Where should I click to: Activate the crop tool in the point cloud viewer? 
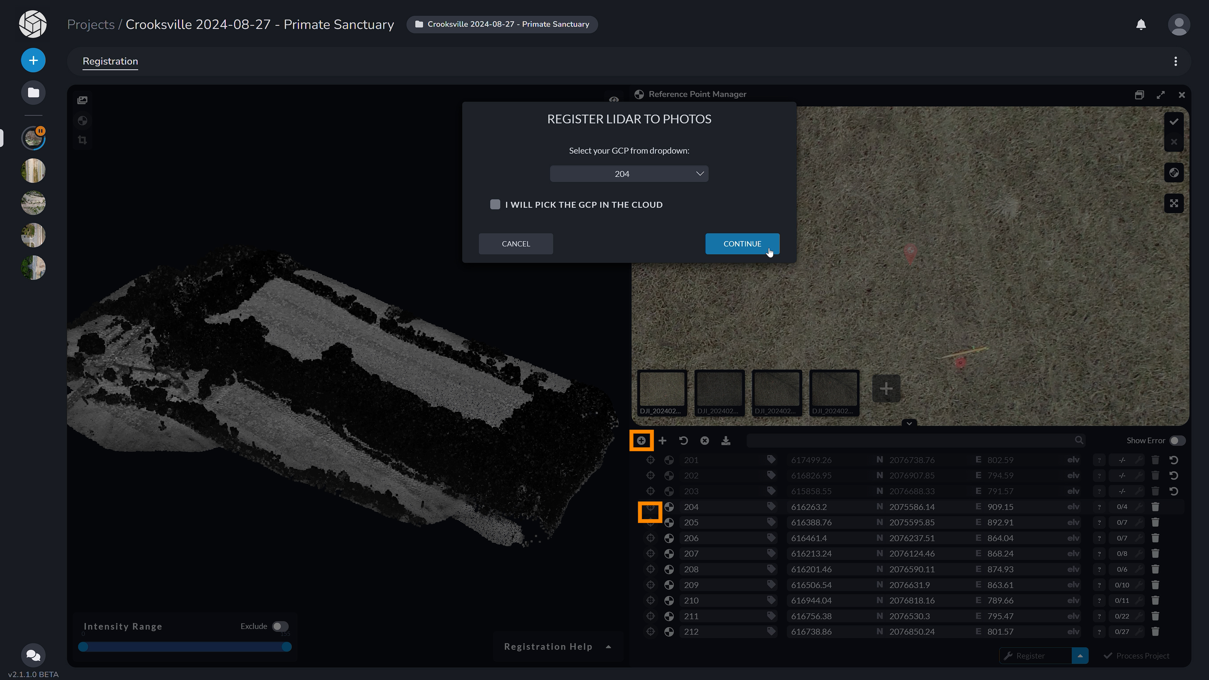click(x=82, y=140)
